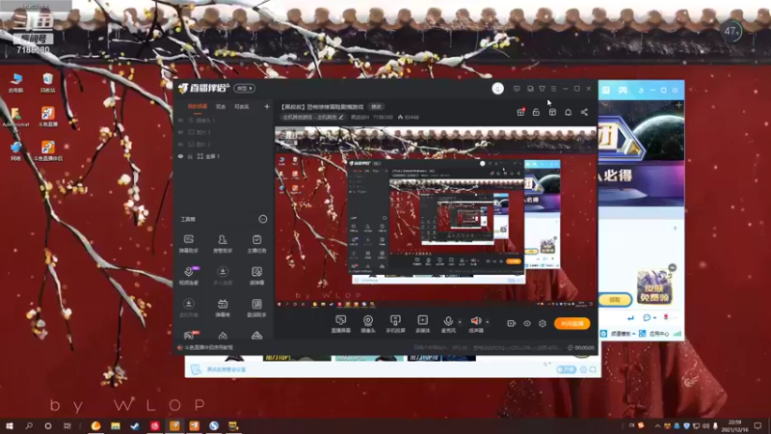Open the message icon in title bar
Screen dimensions: 771x434
pos(517,89)
